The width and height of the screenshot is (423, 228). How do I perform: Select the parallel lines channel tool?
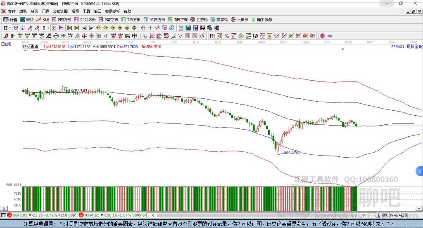tap(202, 36)
